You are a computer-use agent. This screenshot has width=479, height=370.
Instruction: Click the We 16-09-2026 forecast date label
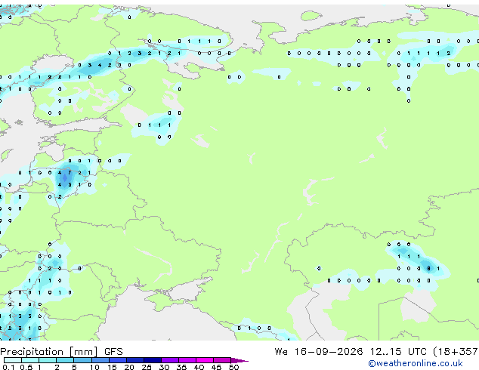pos(319,352)
